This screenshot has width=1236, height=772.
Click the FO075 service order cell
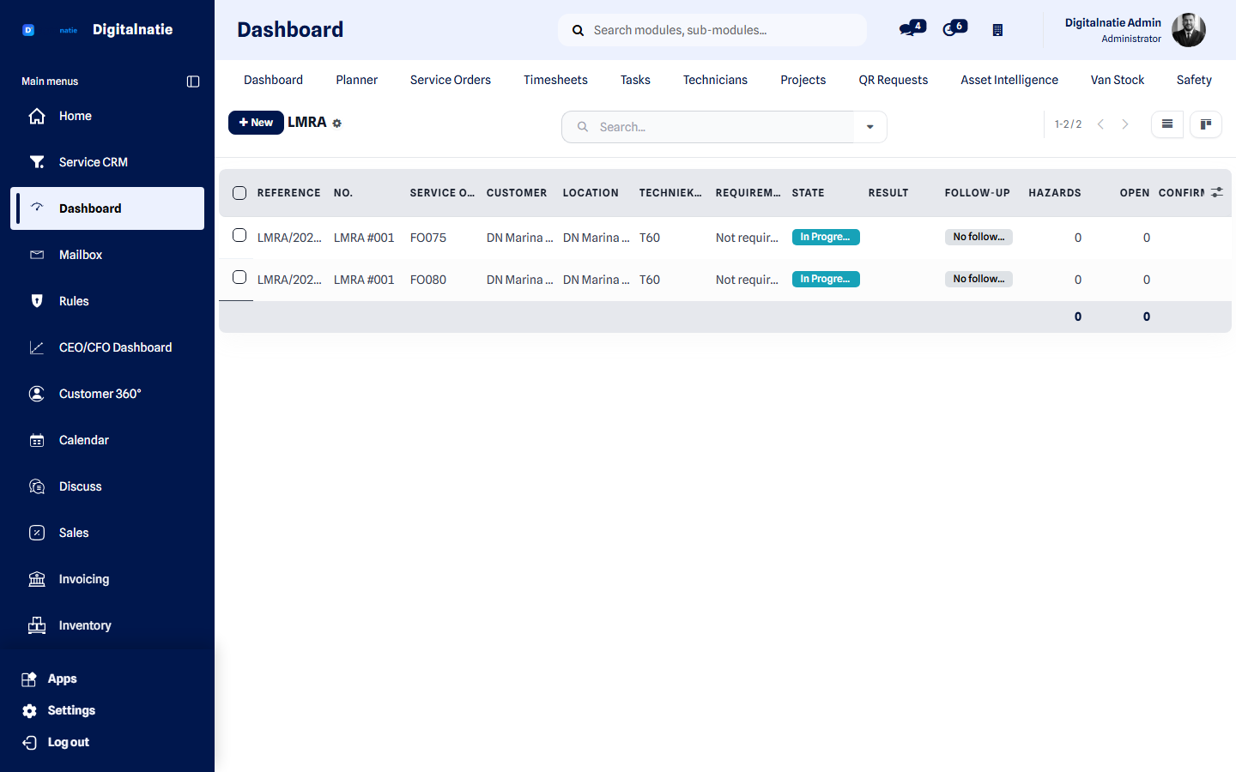coord(428,238)
